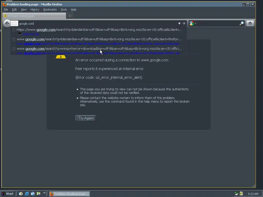
Task: Click the network connection tray icon
Action: point(237,194)
